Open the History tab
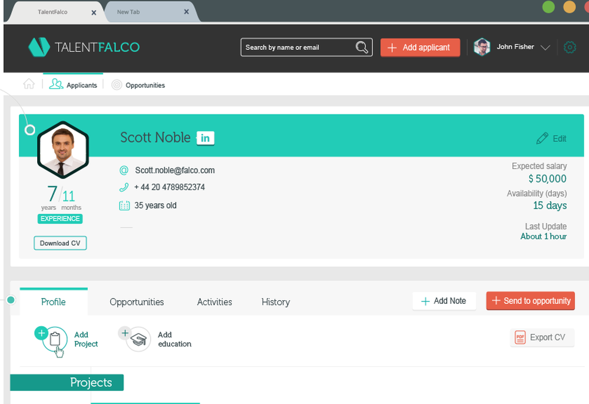The image size is (589, 404). click(275, 302)
